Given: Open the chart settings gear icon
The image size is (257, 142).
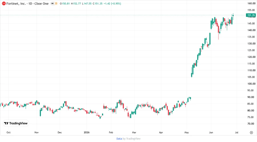Looking at the screenshot, I should (x=251, y=133).
